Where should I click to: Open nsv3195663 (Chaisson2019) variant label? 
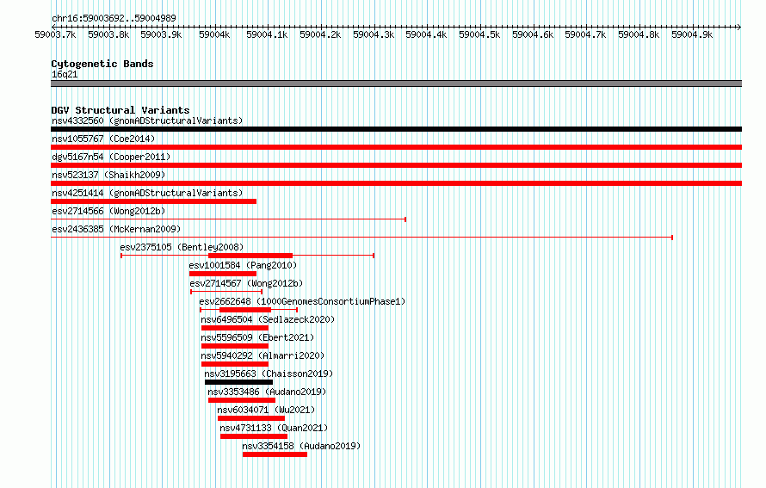click(269, 374)
